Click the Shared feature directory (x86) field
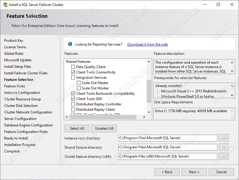This screenshot has height=180, width=239. (x=168, y=156)
